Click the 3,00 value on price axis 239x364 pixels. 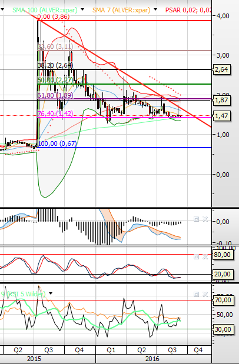[x=223, y=55]
